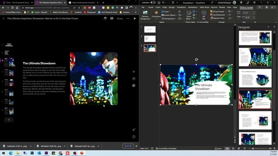278x156 pixels.
Task: Click the help question icon in Tome
Action: tap(134, 137)
